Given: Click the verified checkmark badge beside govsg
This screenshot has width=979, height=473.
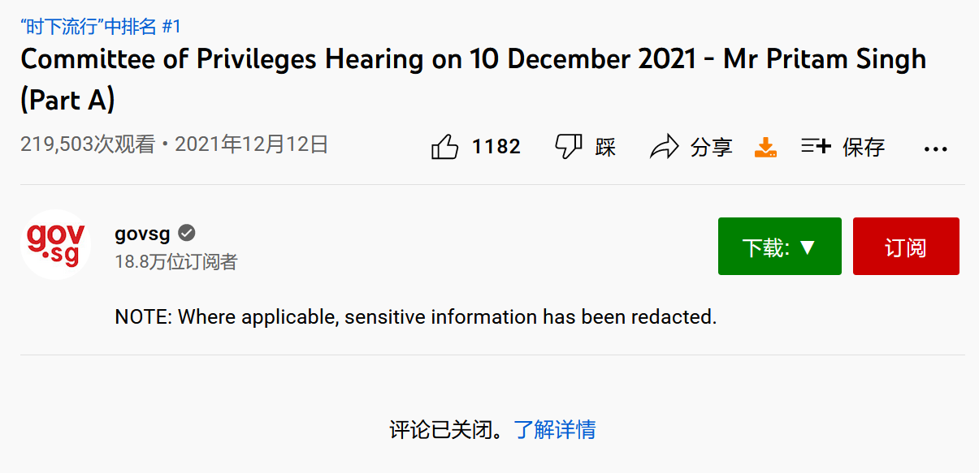Looking at the screenshot, I should pyautogui.click(x=187, y=234).
